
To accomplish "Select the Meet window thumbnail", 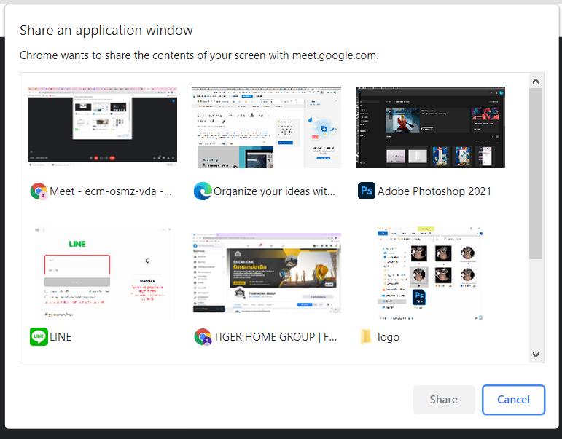I will (102, 127).
